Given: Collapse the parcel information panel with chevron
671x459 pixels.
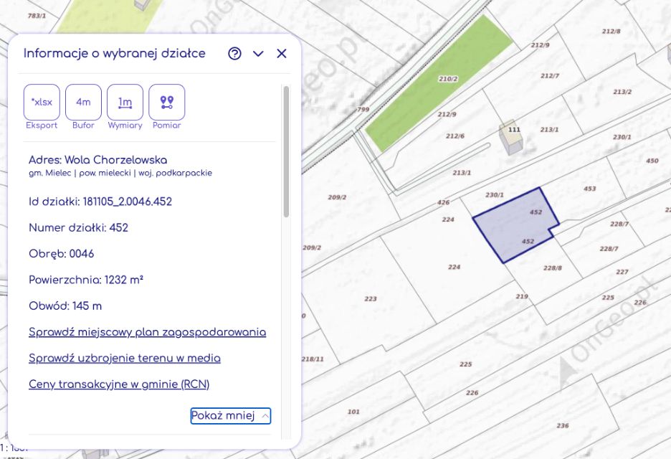Looking at the screenshot, I should point(258,54).
